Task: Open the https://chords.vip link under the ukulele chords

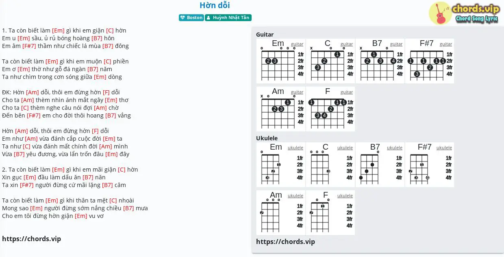Action: [285, 242]
